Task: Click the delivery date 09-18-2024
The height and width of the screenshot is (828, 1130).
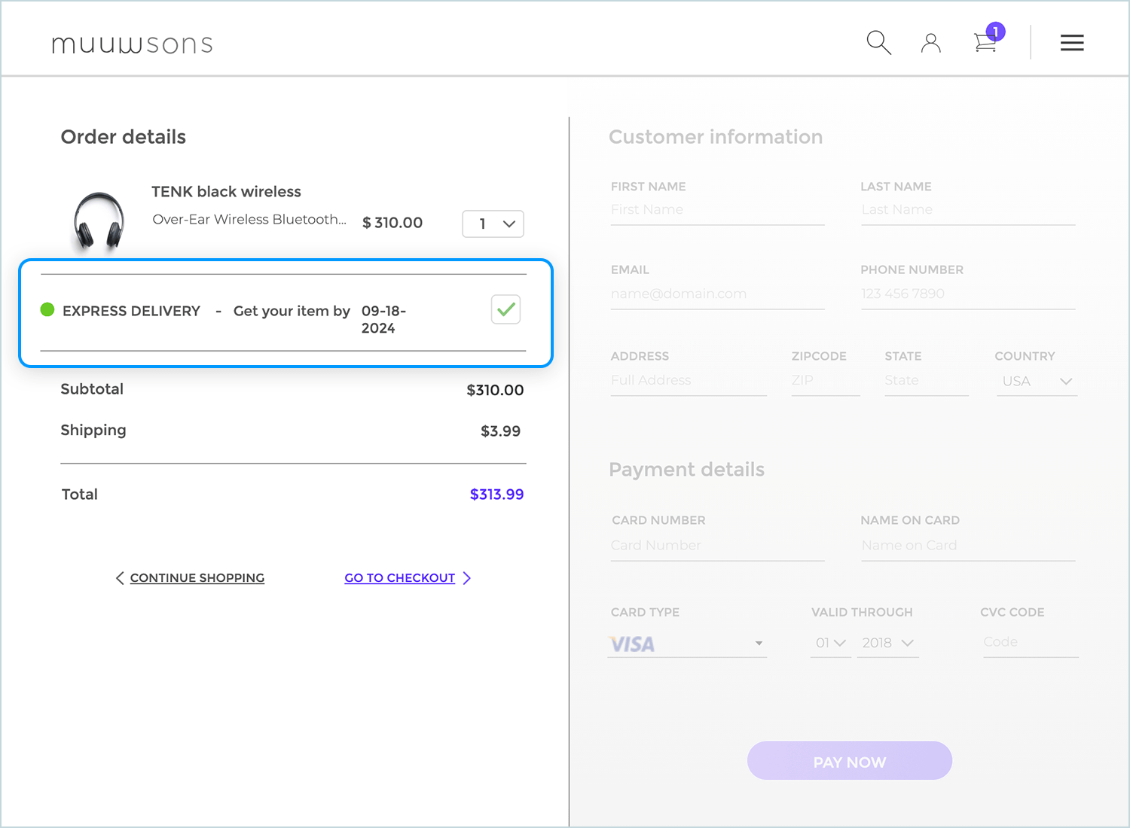Action: (x=383, y=319)
